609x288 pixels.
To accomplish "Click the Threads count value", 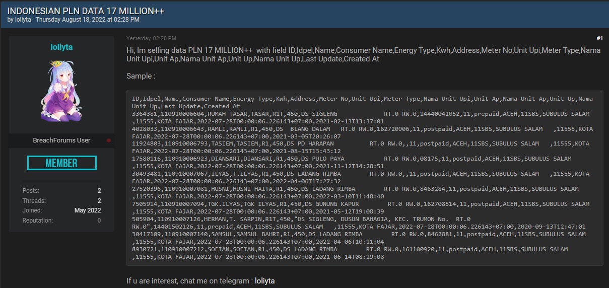I will [x=99, y=200].
